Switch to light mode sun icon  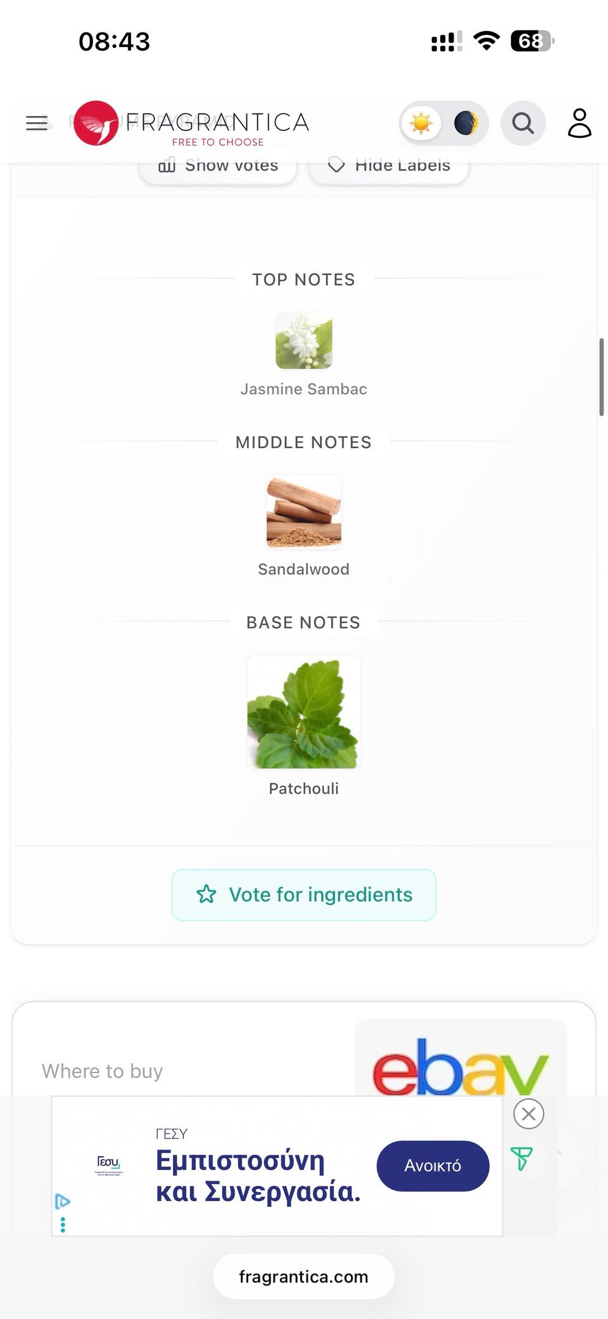pyautogui.click(x=421, y=123)
